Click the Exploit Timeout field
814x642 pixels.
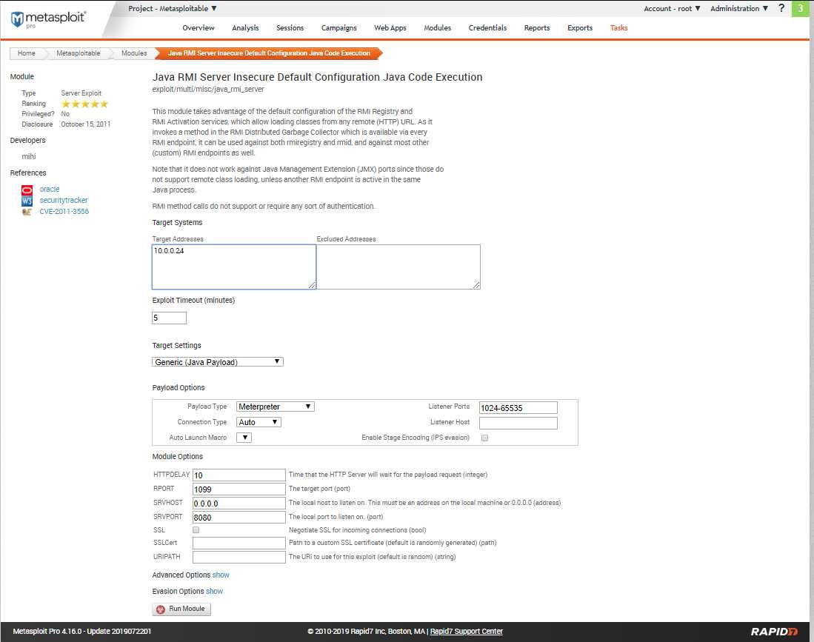pos(169,318)
